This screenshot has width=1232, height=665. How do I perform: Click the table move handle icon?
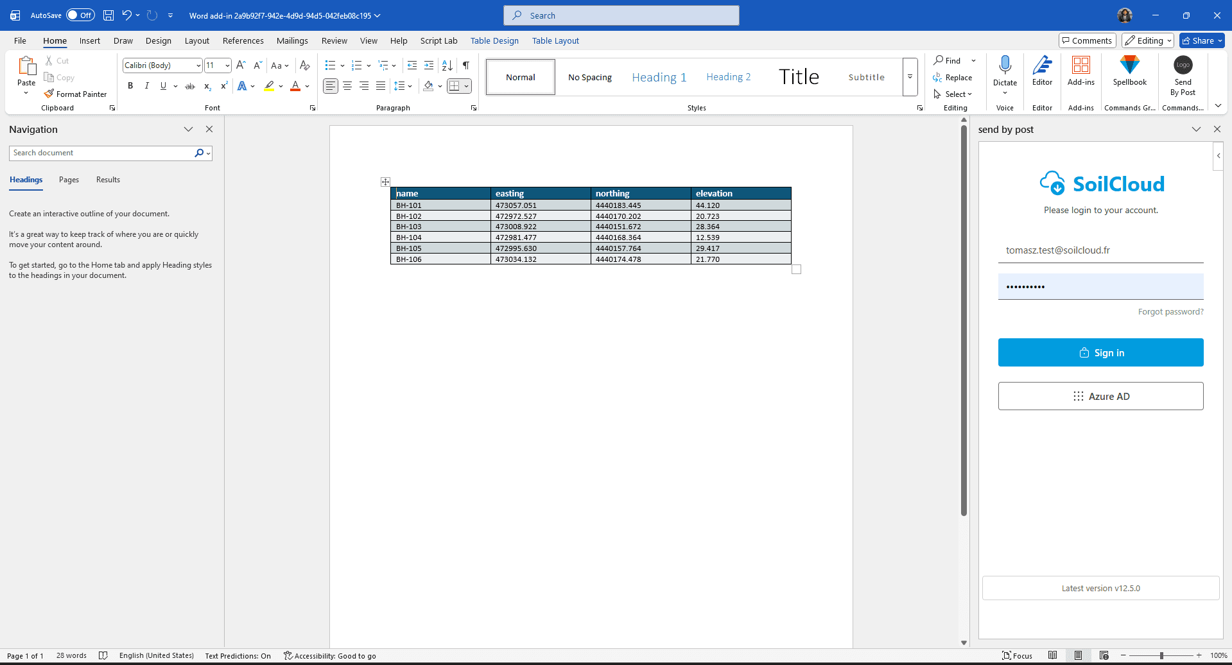(385, 182)
